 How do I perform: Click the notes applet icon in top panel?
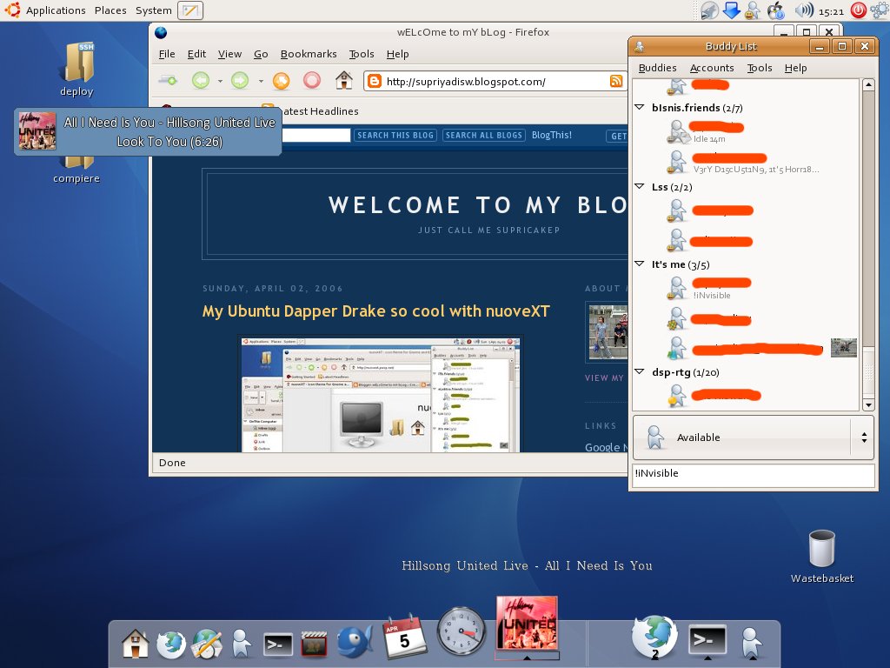click(x=190, y=10)
